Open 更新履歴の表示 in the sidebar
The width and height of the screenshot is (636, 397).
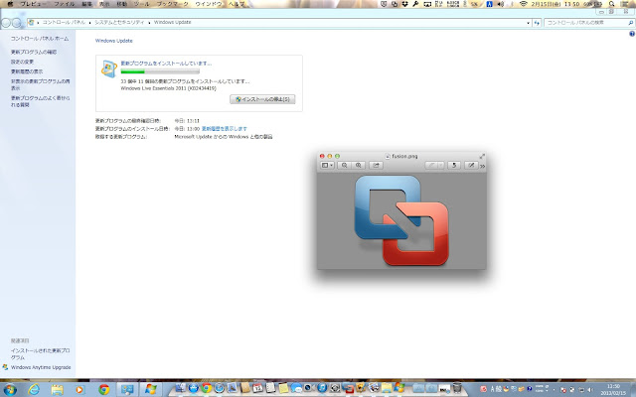click(x=27, y=71)
